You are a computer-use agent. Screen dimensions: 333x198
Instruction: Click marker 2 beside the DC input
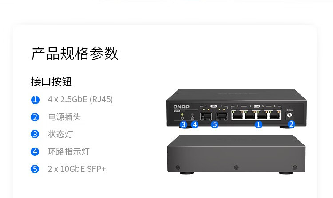(291, 124)
